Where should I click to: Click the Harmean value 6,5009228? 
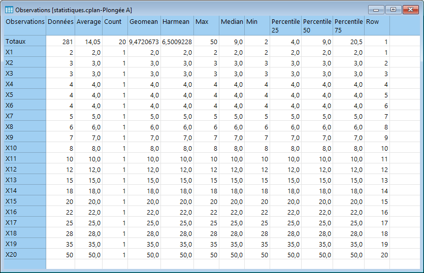click(177, 42)
